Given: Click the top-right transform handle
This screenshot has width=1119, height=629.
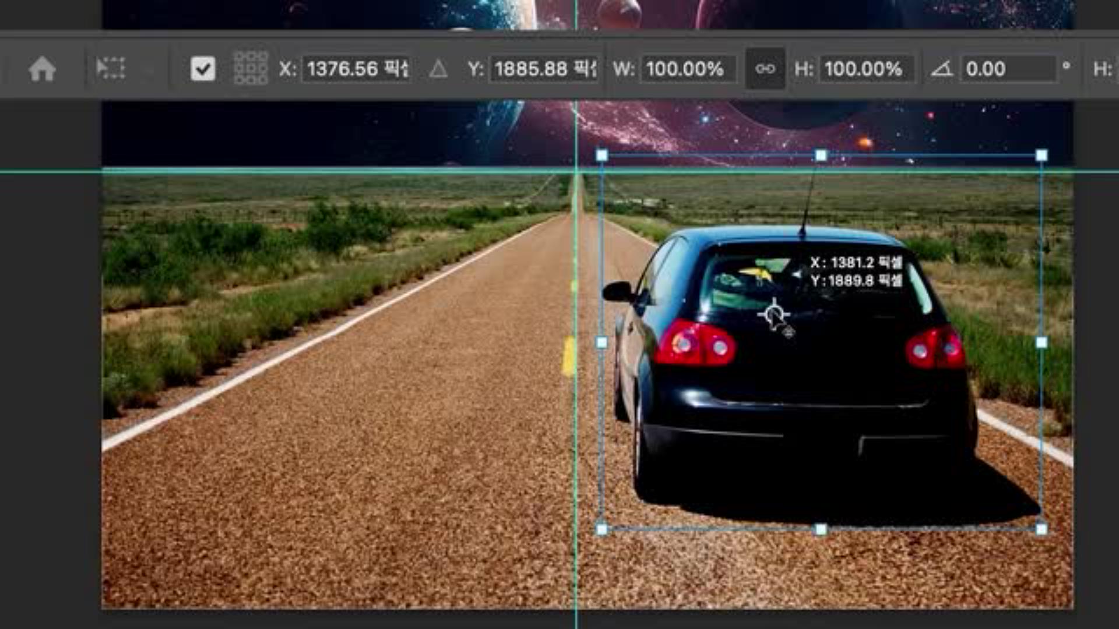Looking at the screenshot, I should pyautogui.click(x=1041, y=156).
